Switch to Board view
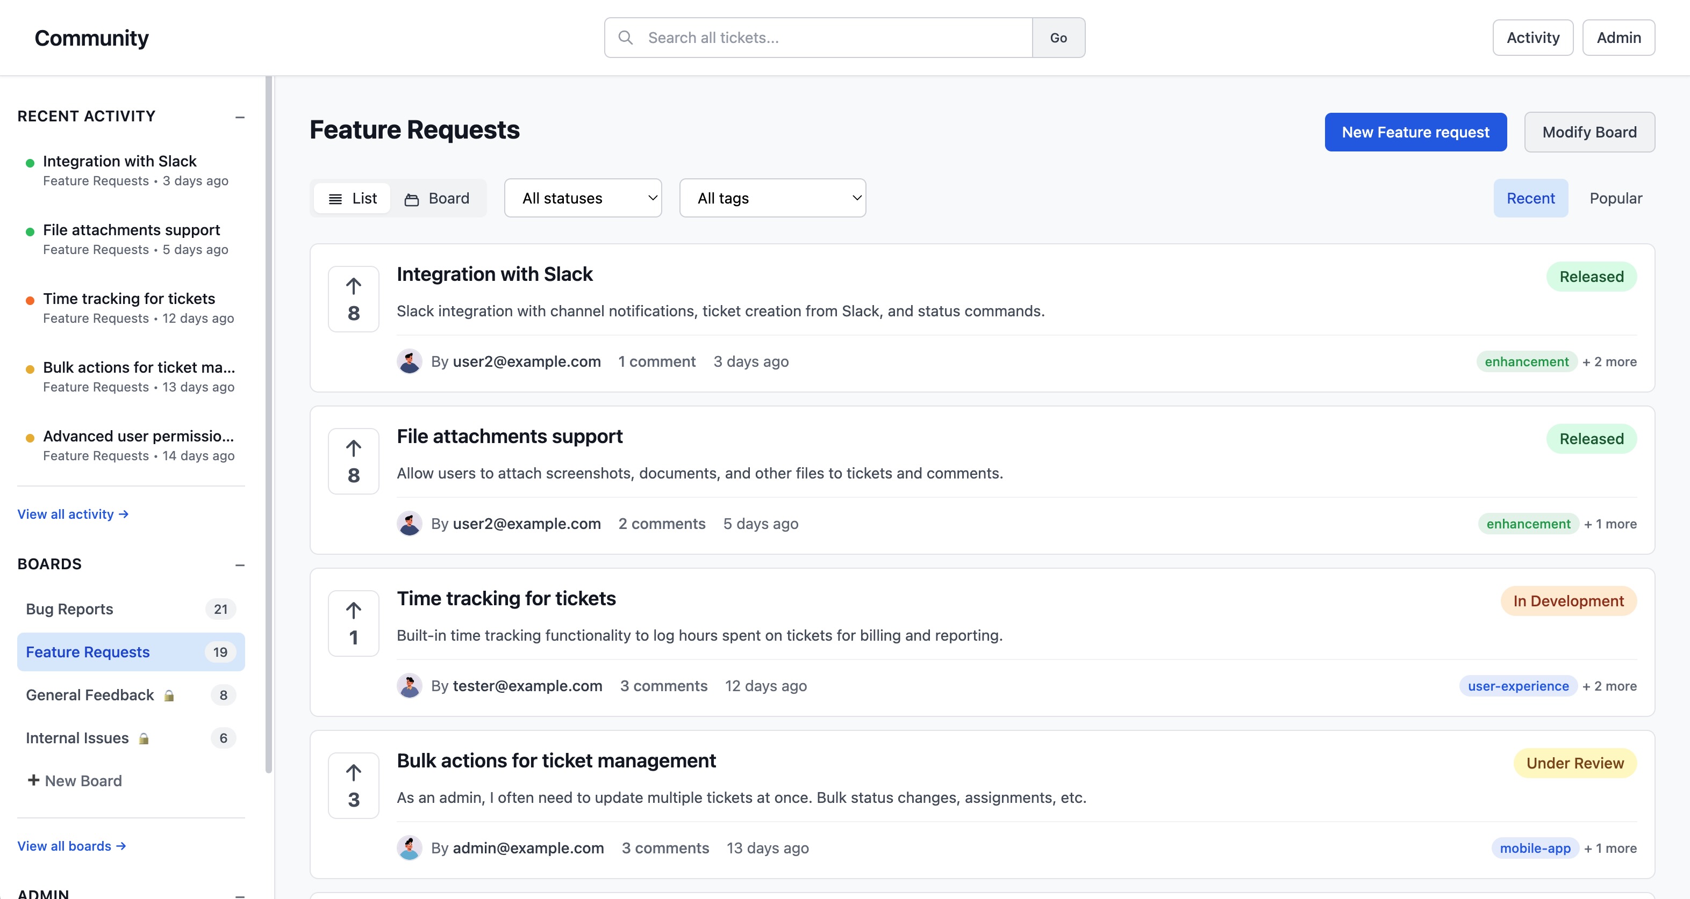This screenshot has width=1690, height=899. point(437,198)
